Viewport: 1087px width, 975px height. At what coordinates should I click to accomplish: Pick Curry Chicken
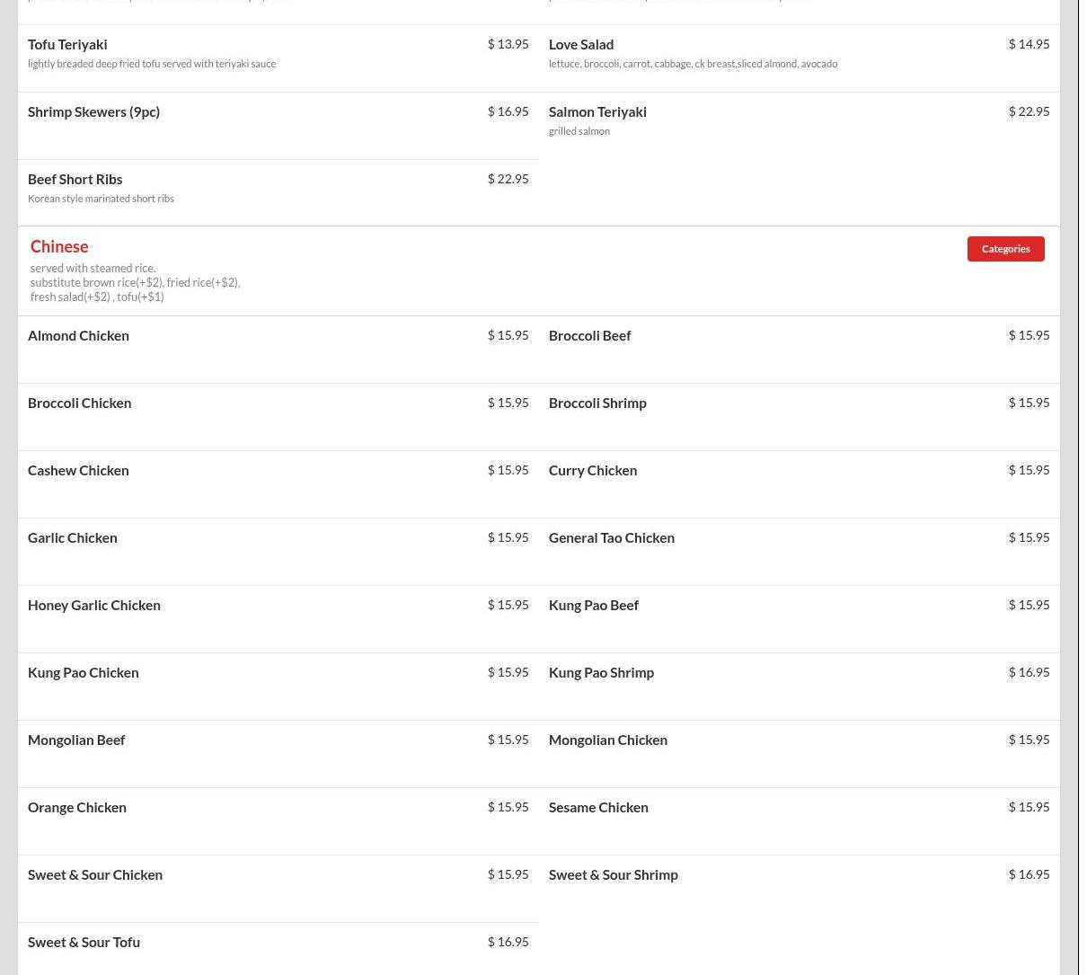pos(593,470)
